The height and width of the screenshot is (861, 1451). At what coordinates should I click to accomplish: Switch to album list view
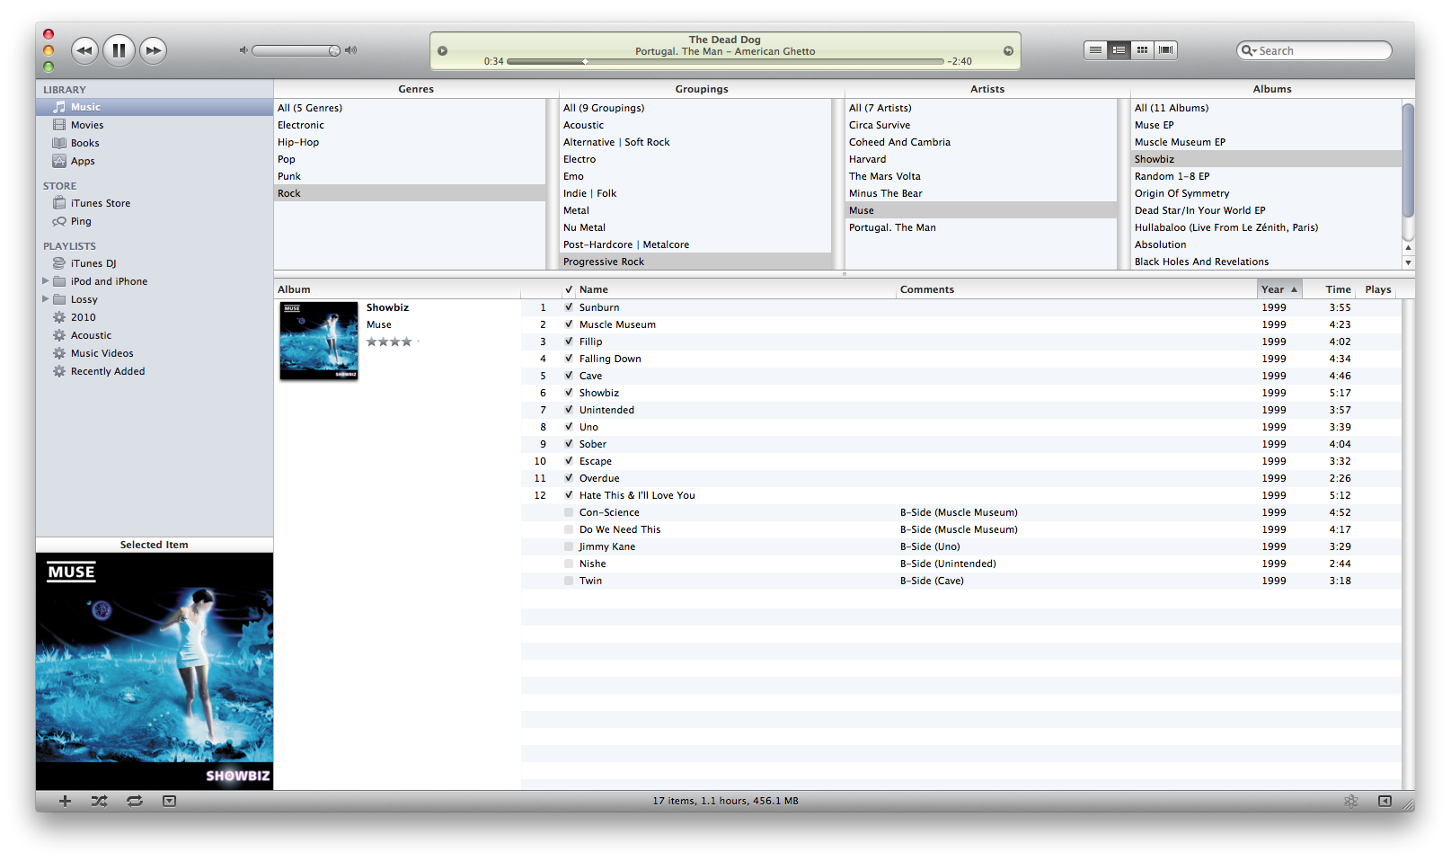[x=1119, y=50]
